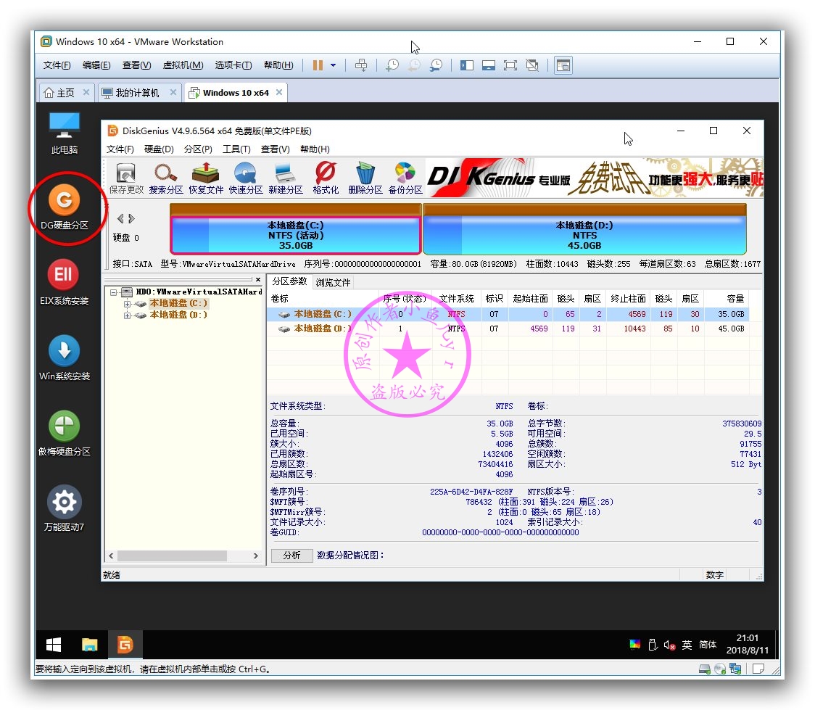Image resolution: width=815 pixels, height=710 pixels.
Task: Launch 傲梅硬盘分区 desktop shortcut
Action: pyautogui.click(x=64, y=433)
